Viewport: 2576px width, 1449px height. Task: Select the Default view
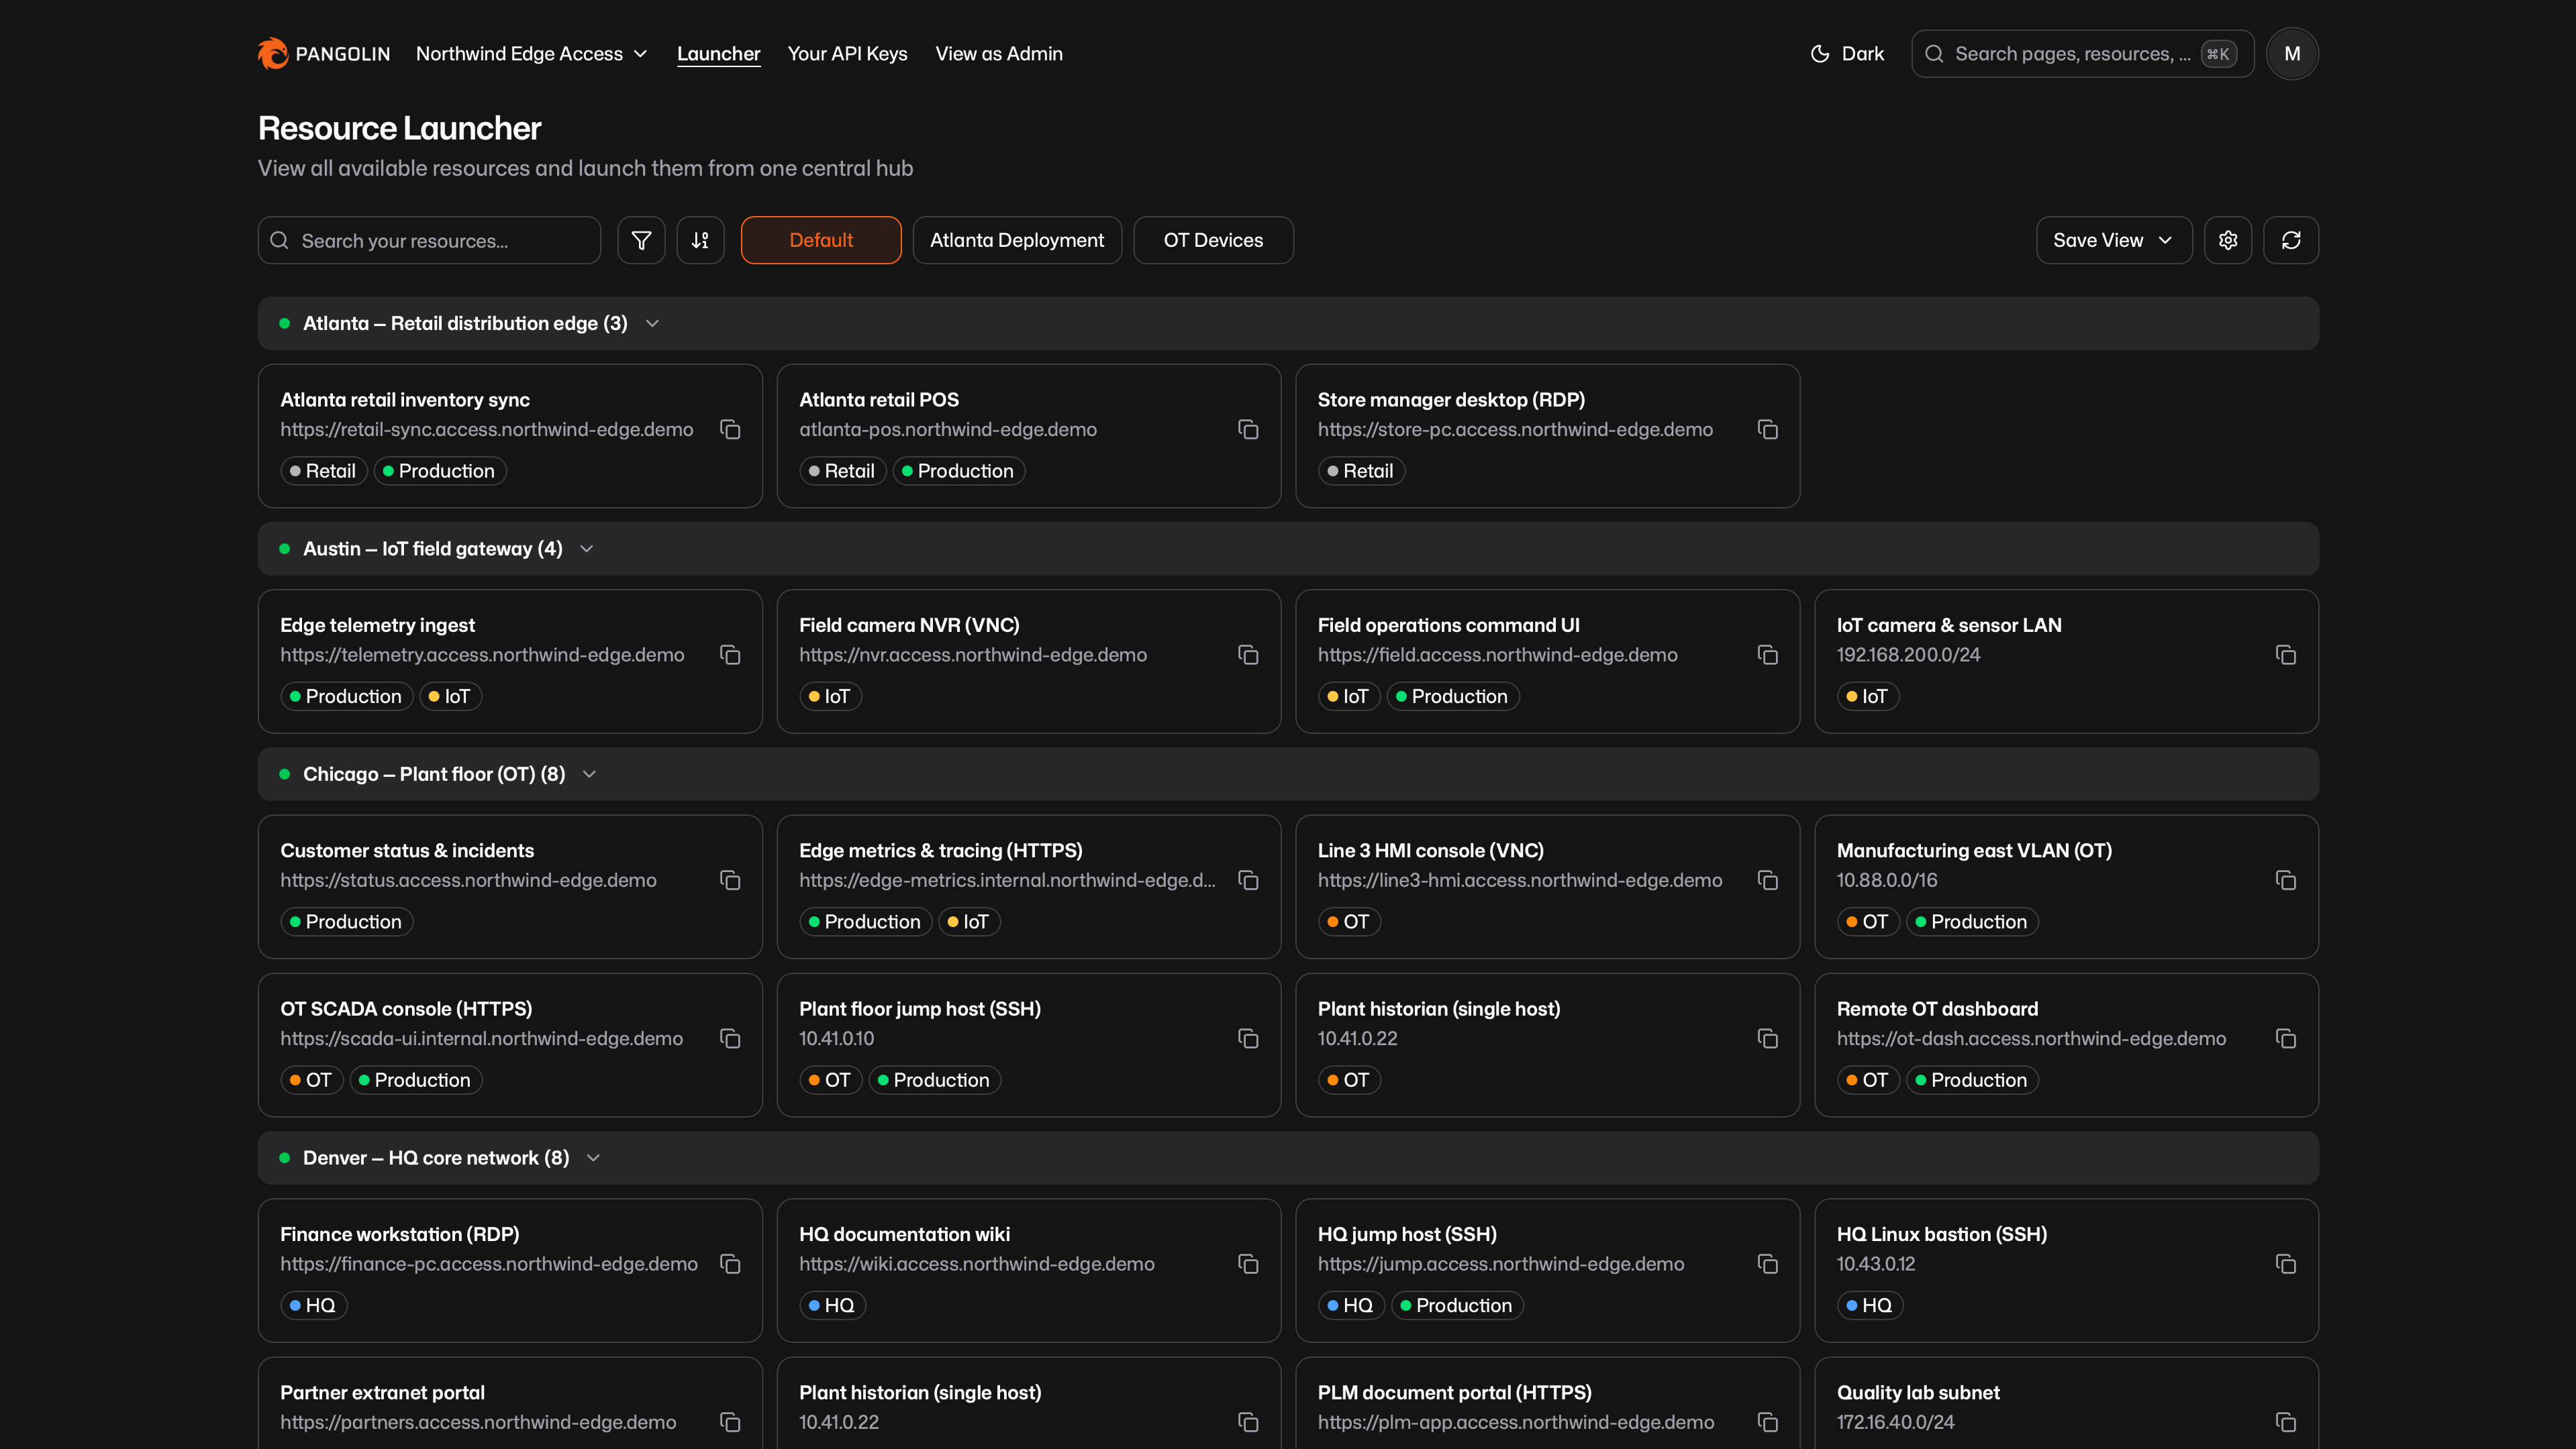tap(820, 240)
